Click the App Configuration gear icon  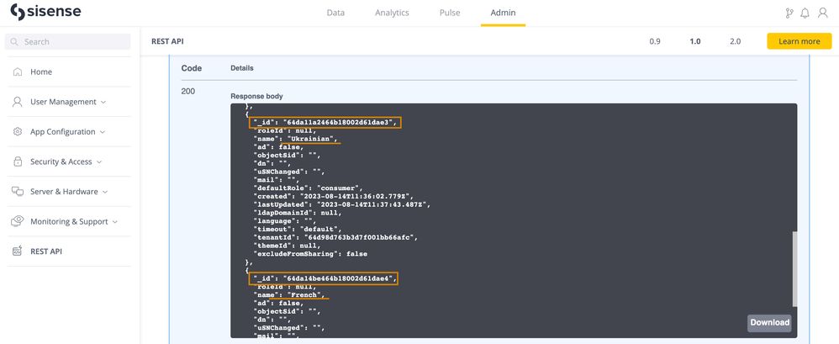[18, 132]
